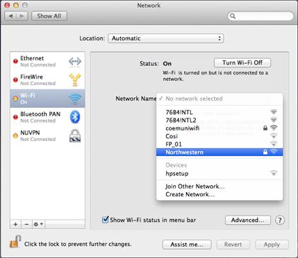
Task: Choose Join Other Network…
Action: 219,186
